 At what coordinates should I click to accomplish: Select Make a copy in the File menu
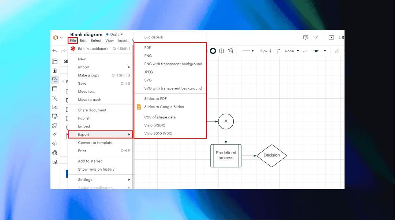pos(101,75)
